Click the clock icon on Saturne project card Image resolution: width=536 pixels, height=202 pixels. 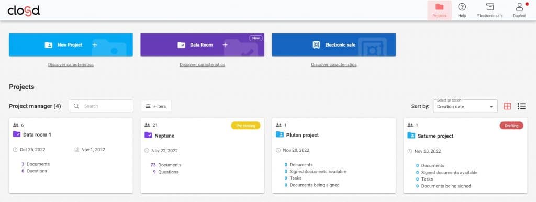(x=410, y=151)
